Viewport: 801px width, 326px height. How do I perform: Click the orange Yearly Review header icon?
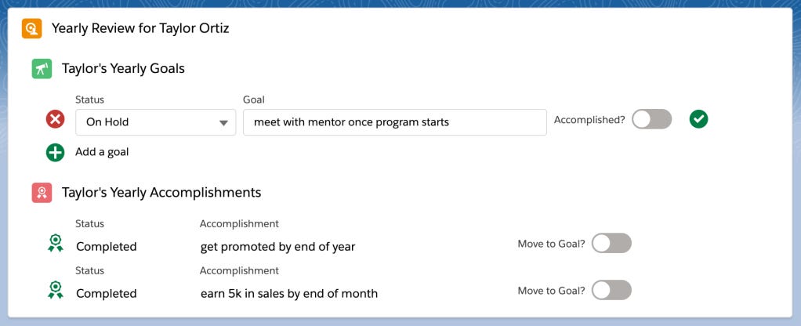click(x=31, y=29)
